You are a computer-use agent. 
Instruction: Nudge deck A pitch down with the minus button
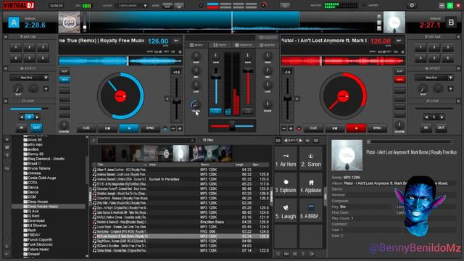coord(173,129)
